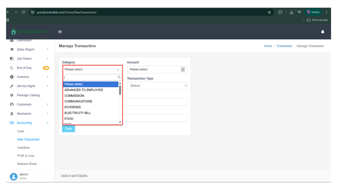Go to Home breadcrumb link
337x189 pixels.
268,46
